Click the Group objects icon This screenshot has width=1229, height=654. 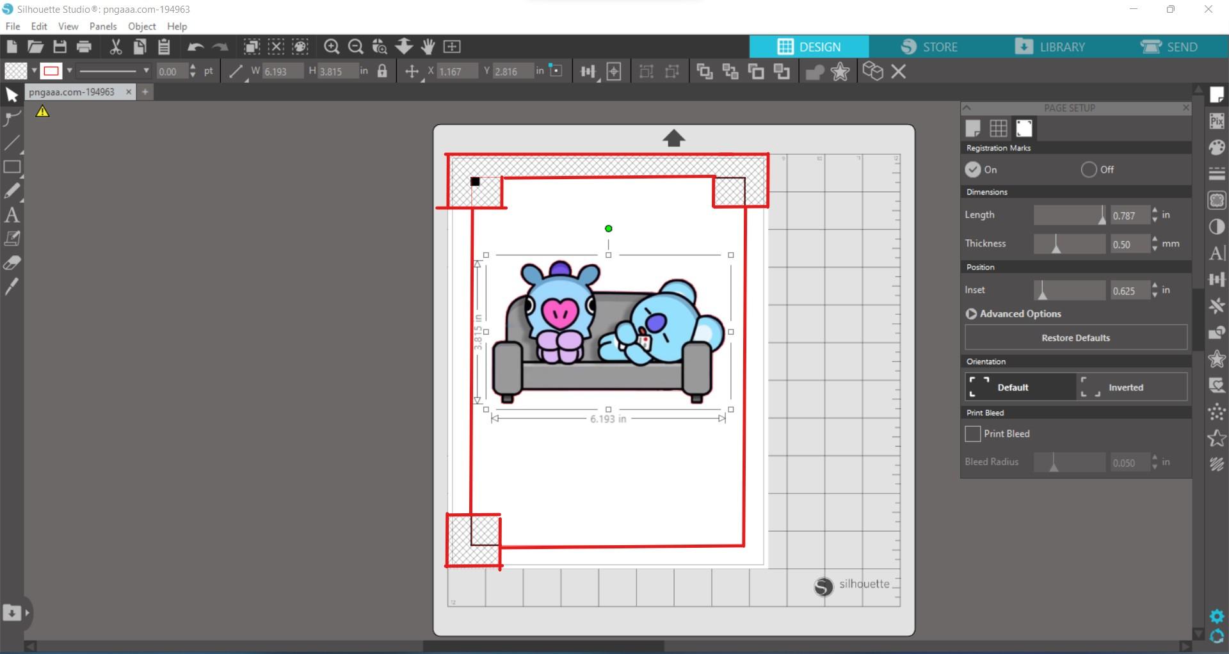click(x=647, y=72)
